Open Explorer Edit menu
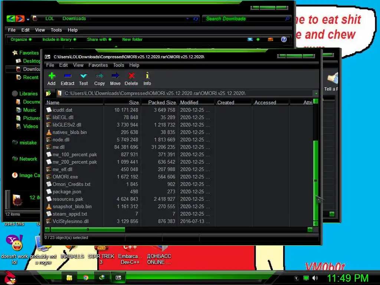This screenshot has width=380, height=285. click(x=26, y=30)
